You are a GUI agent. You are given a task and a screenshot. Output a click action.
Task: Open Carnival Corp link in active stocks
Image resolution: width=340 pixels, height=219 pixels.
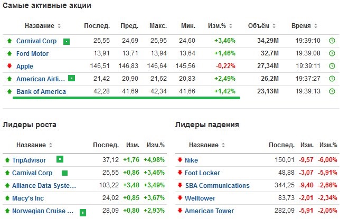coord(36,41)
